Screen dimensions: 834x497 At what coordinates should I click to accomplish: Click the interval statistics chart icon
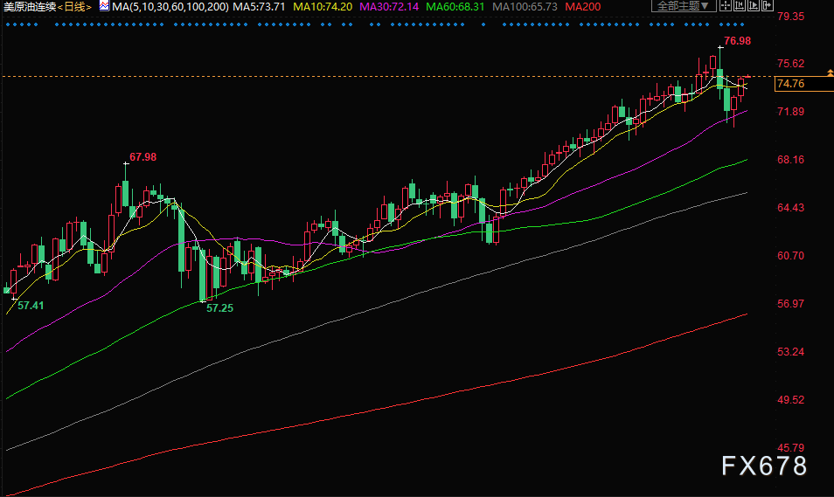tap(740, 6)
